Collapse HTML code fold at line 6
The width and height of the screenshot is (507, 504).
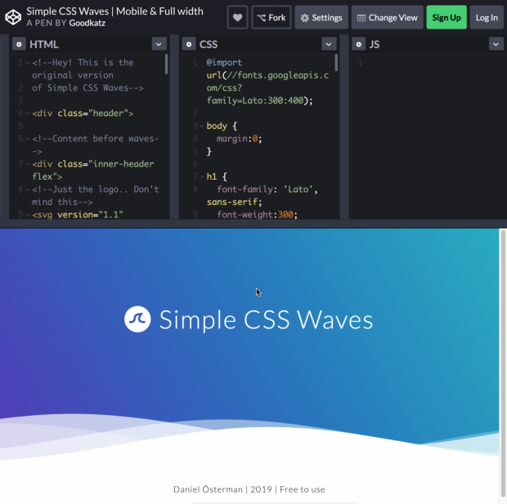28,139
